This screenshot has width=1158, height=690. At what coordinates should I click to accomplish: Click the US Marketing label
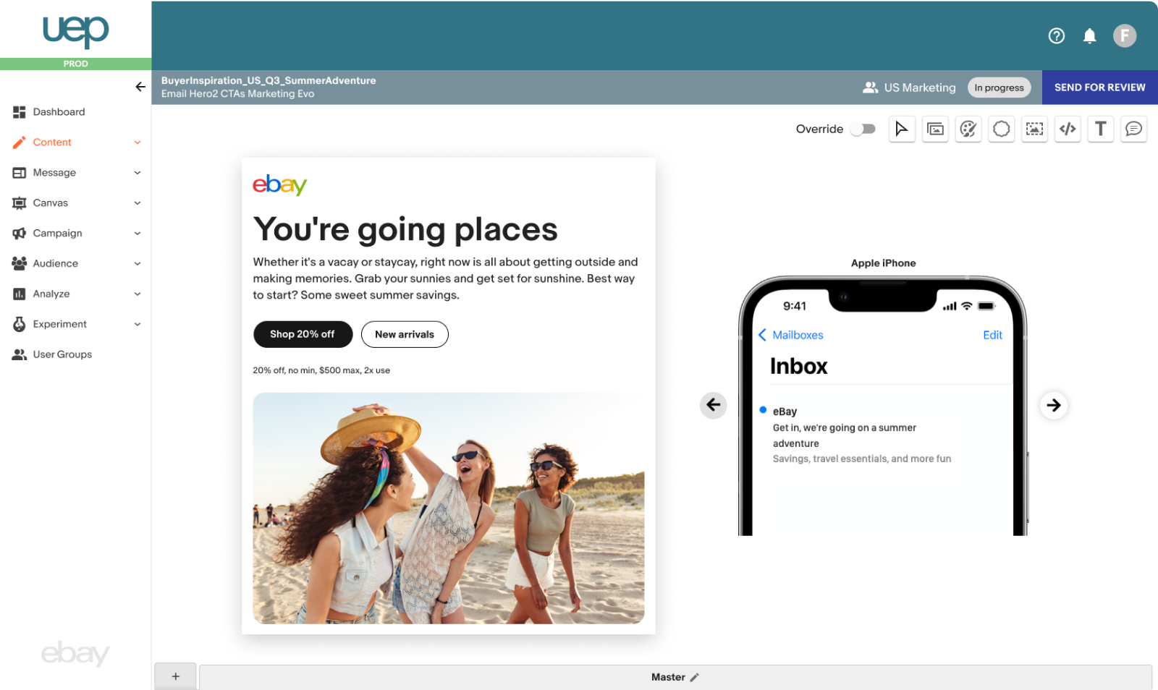(920, 88)
